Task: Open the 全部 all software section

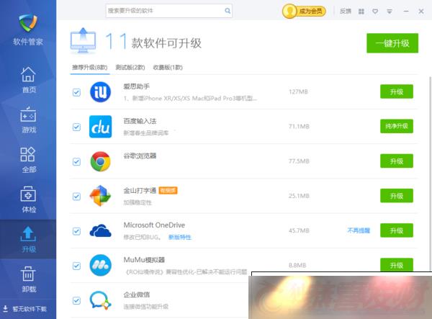Action: click(x=28, y=160)
